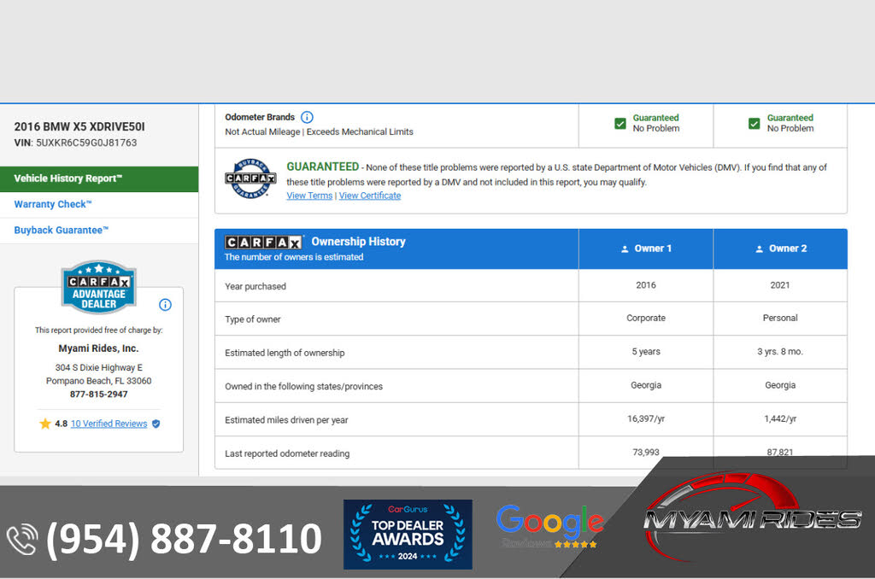This screenshot has width=875, height=579.
Task: Click the Myami Rides, Inc. dealer name
Action: click(99, 348)
